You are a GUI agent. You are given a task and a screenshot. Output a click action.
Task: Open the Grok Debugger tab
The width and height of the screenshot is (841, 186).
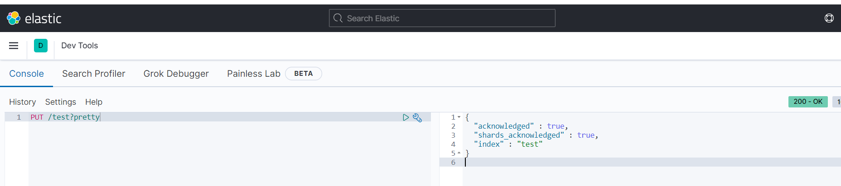tap(176, 74)
